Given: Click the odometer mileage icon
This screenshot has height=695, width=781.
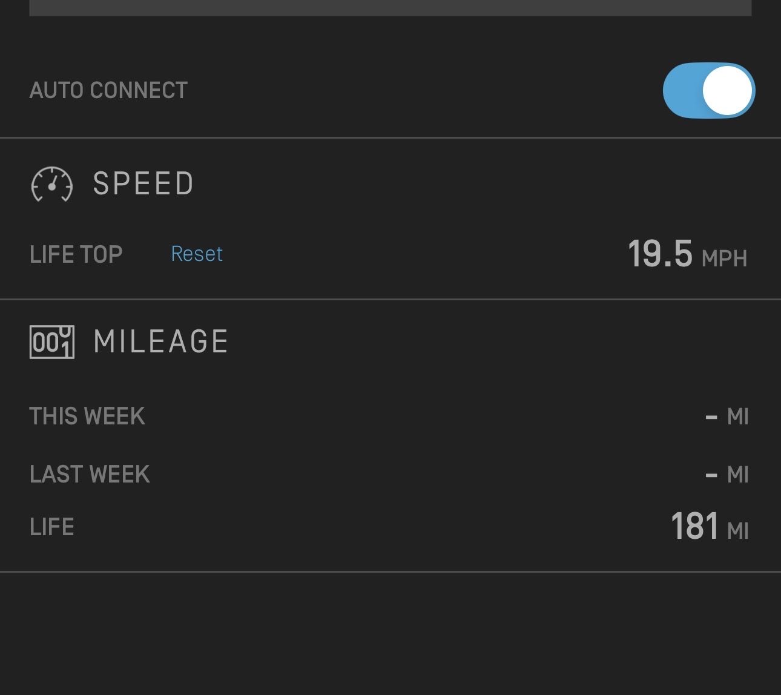Looking at the screenshot, I should coord(52,342).
